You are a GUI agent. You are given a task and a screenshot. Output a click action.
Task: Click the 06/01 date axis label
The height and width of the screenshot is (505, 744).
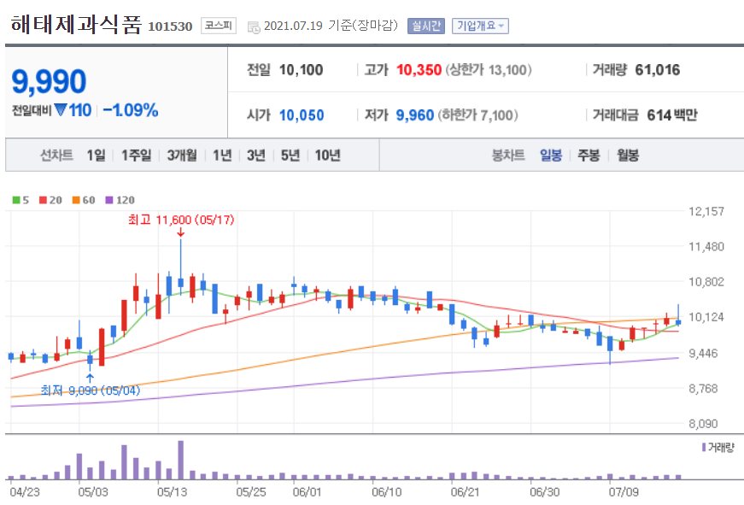pos(307,491)
